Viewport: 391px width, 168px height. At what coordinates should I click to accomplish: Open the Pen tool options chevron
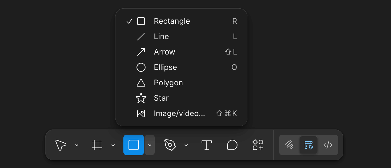(x=186, y=145)
